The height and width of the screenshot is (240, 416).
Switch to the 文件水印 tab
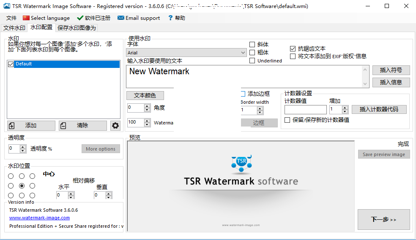coord(14,28)
